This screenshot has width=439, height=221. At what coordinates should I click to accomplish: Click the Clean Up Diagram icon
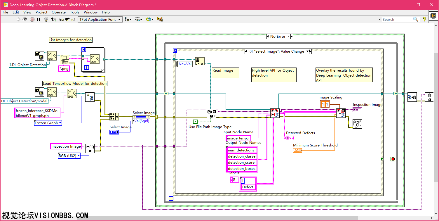click(159, 20)
